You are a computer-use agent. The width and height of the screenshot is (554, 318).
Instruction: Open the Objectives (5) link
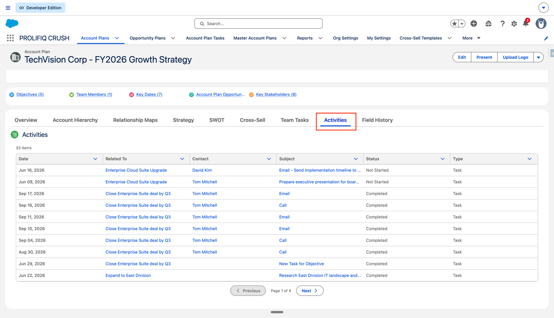point(30,95)
